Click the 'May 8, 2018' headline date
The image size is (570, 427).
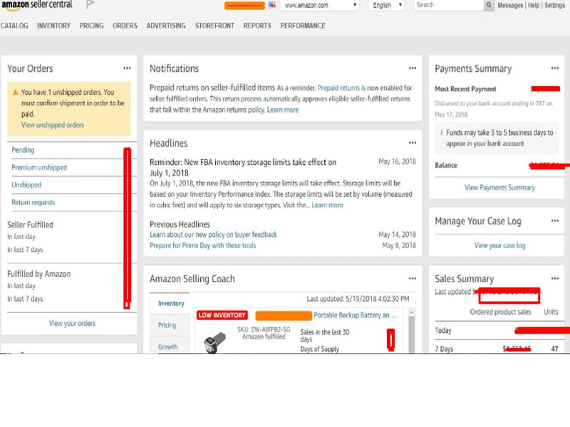click(399, 246)
